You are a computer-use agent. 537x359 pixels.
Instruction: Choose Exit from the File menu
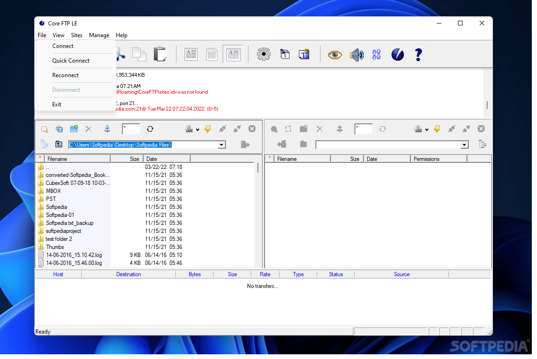75,105
